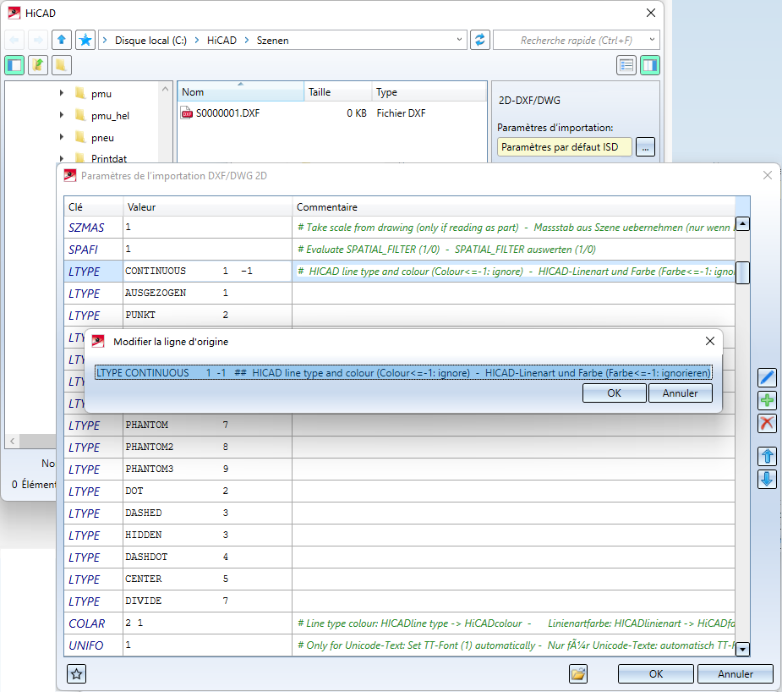This screenshot has width=782, height=692.
Task: Click the forward navigation arrow
Action: 38,40
